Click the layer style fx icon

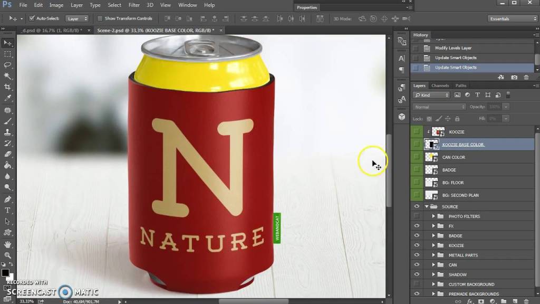pyautogui.click(x=470, y=301)
